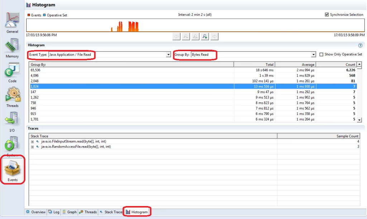Select the 2,048 bytes row
Image resolution: width=367 pixels, height=219 pixels.
pos(193,81)
